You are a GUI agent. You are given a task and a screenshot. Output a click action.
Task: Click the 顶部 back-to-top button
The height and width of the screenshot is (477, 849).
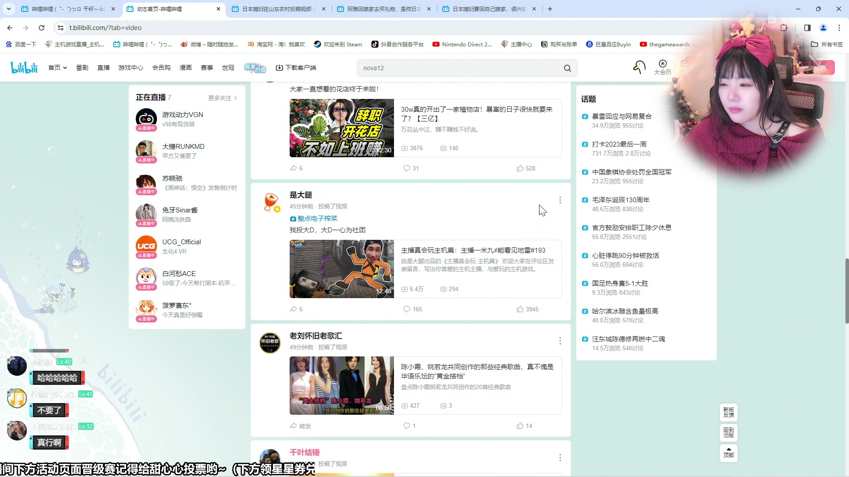tap(728, 453)
